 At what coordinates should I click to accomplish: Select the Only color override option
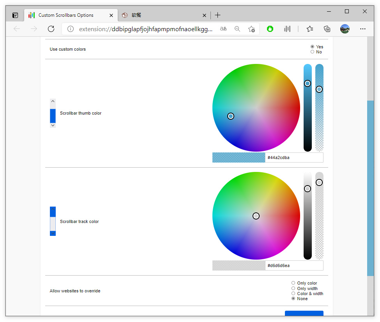click(293, 283)
